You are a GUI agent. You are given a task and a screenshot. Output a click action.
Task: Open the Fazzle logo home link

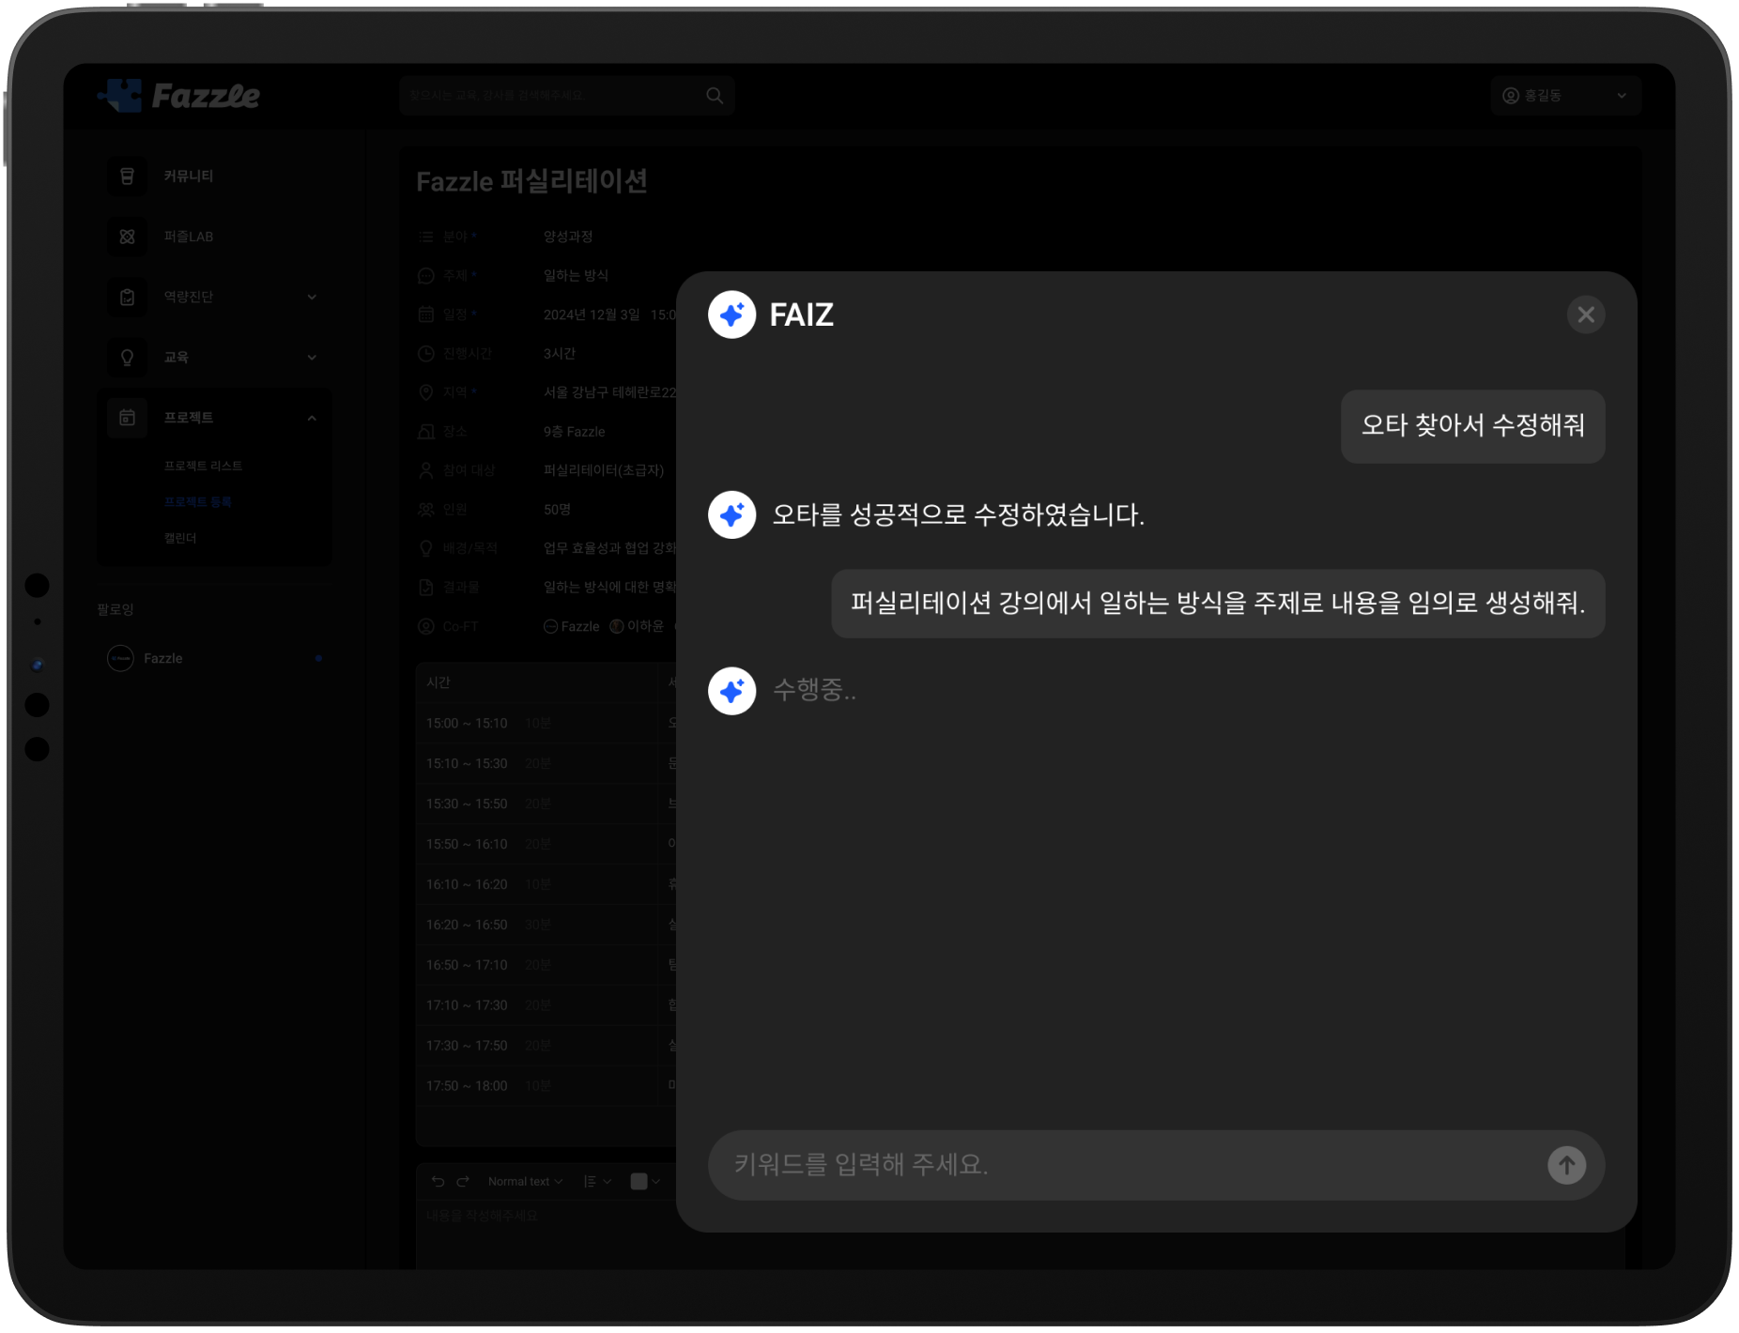pos(178,95)
